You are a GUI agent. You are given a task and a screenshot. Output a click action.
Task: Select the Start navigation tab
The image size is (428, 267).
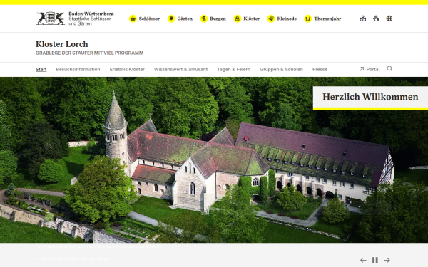tap(41, 69)
